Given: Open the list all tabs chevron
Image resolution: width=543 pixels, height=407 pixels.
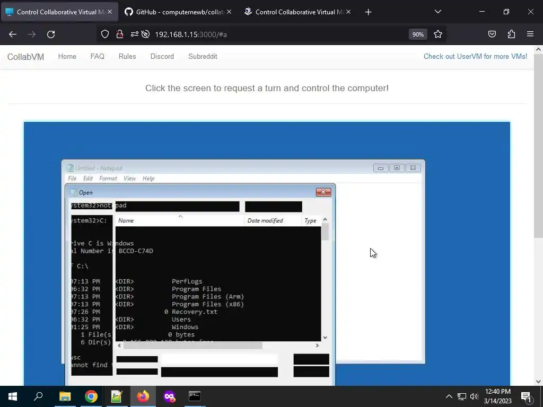Looking at the screenshot, I should pyautogui.click(x=437, y=12).
